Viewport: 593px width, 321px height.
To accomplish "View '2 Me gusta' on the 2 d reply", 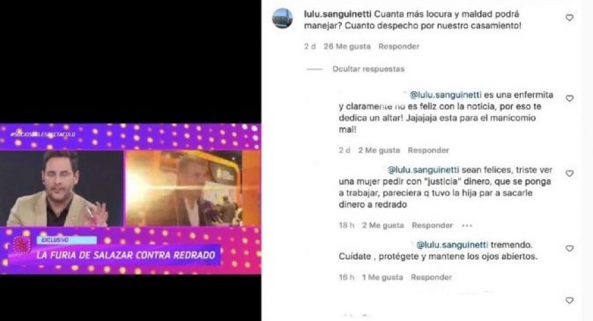I will (379, 151).
